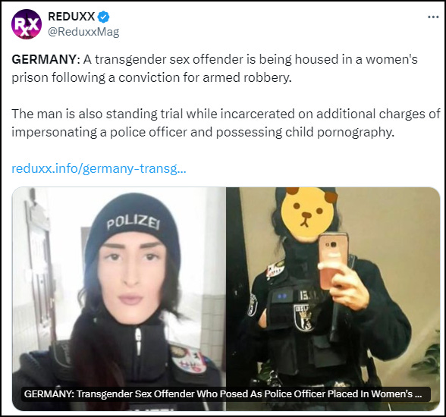Viewport: 446px width, 417px height.
Task: Click the shoulder patch in the left photo
Action: coord(188,359)
